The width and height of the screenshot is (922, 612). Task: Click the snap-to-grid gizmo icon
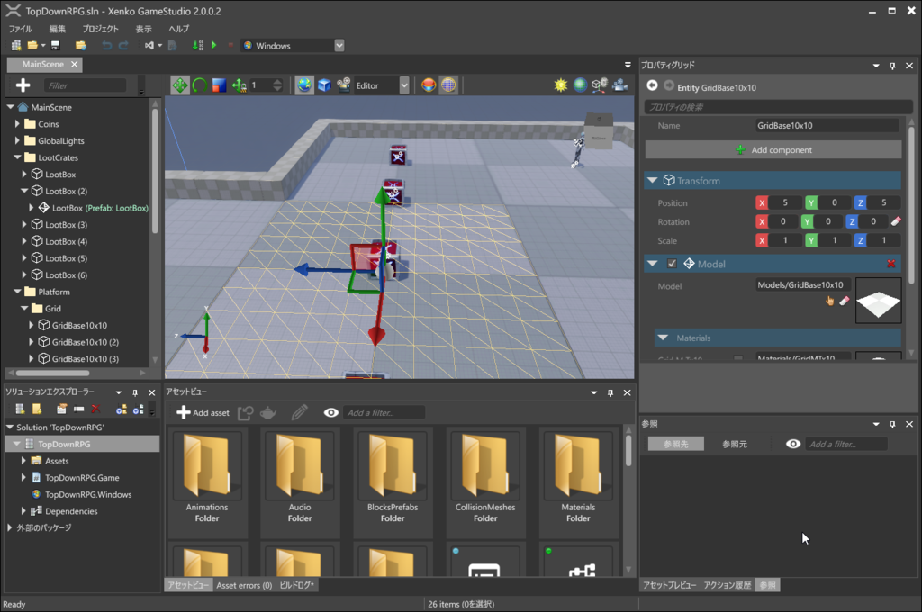[240, 85]
